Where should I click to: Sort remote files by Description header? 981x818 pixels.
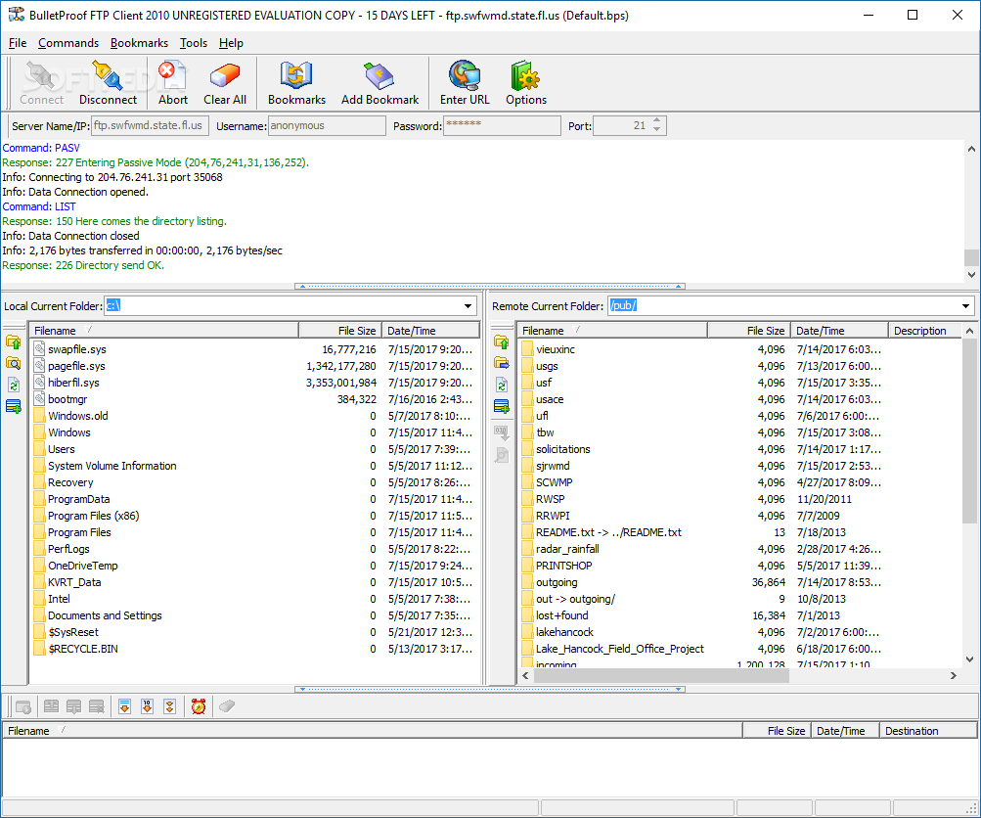(x=924, y=331)
